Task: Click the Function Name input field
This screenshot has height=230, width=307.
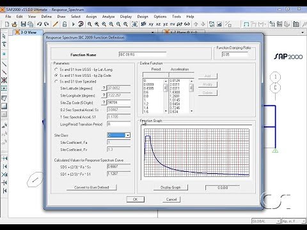Action: (x=143, y=54)
